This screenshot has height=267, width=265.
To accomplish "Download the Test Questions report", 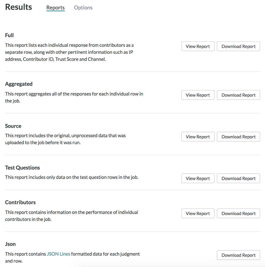I will (238, 178).
